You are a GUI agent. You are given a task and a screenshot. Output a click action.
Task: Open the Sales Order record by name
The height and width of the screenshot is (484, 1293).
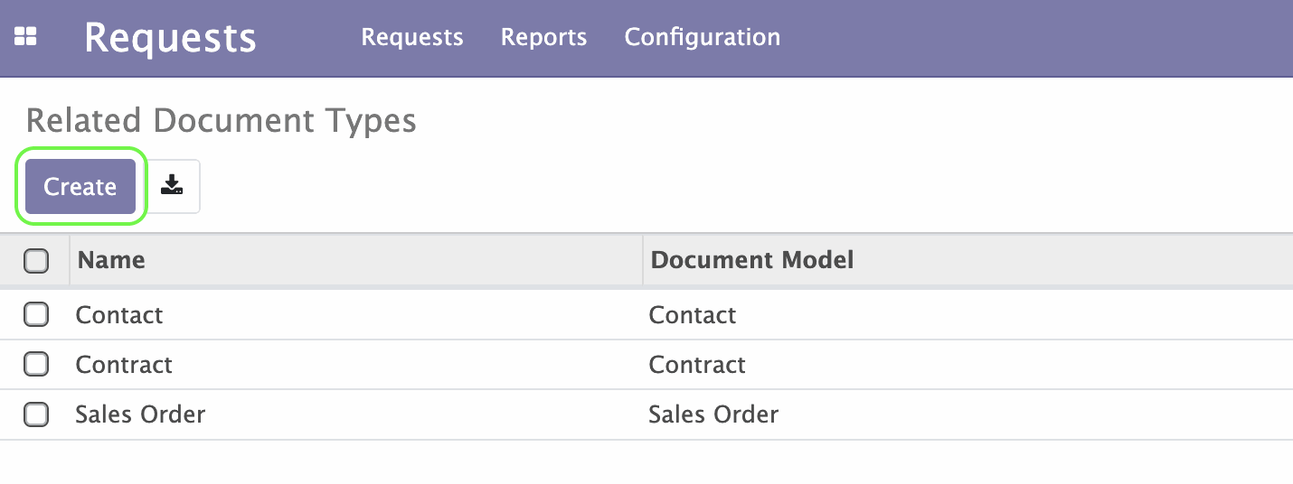click(140, 414)
